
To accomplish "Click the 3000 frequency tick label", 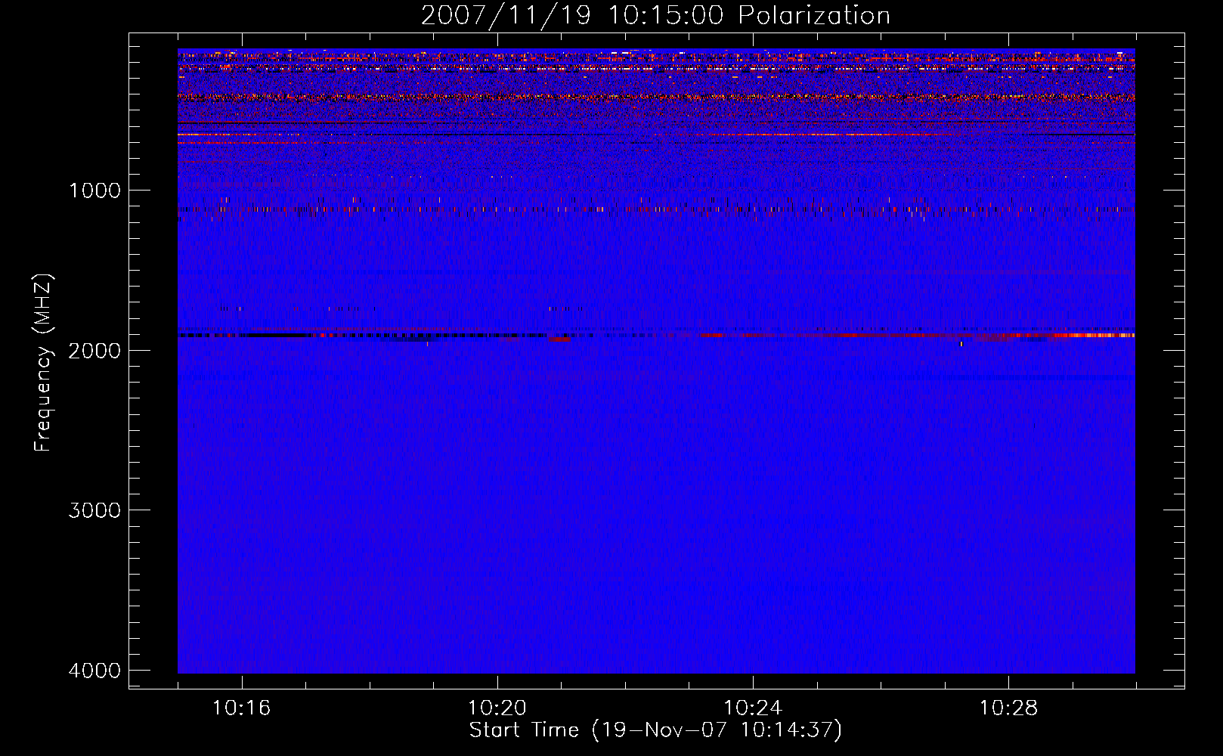I will 94,510.
